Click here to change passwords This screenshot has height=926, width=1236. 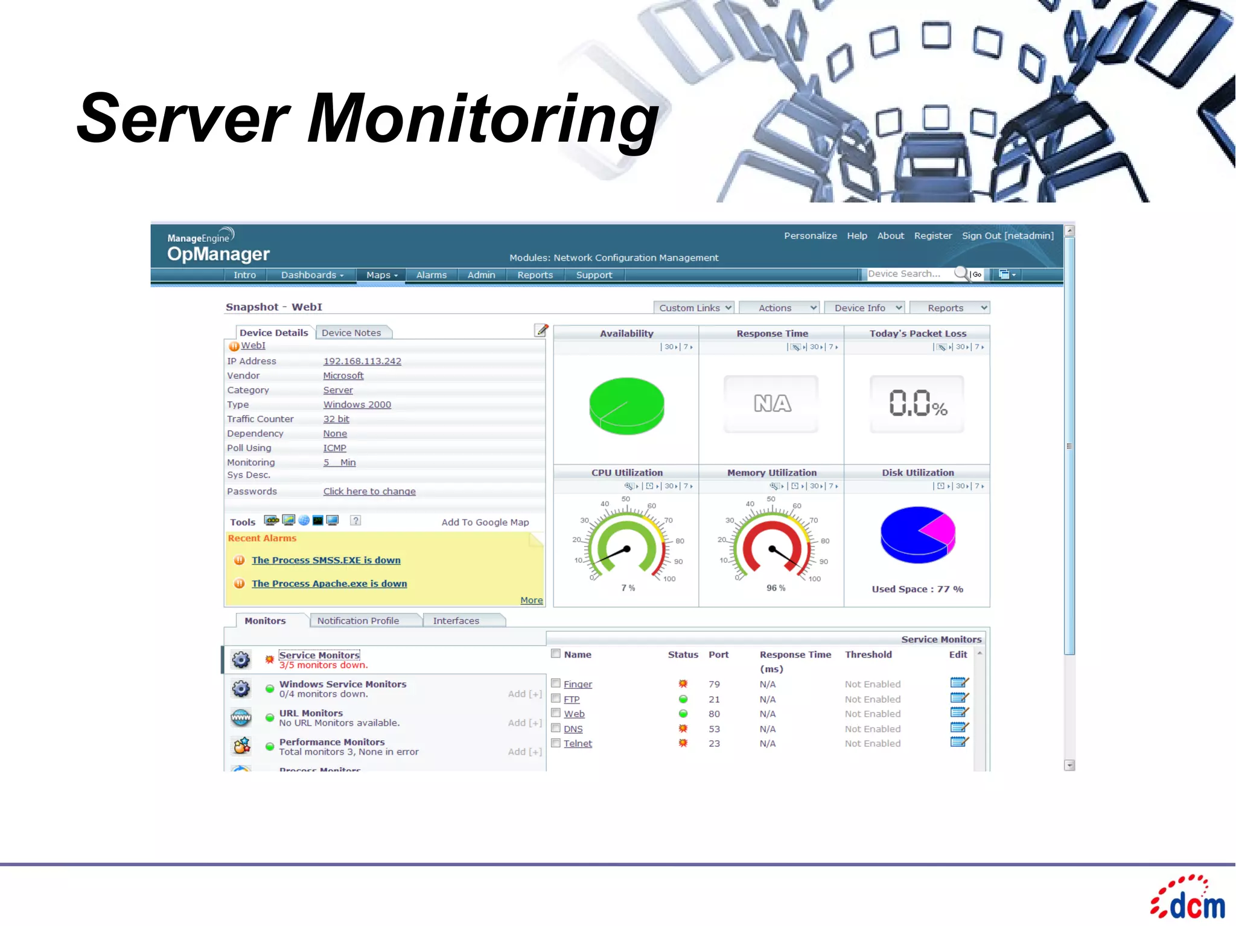tap(369, 492)
